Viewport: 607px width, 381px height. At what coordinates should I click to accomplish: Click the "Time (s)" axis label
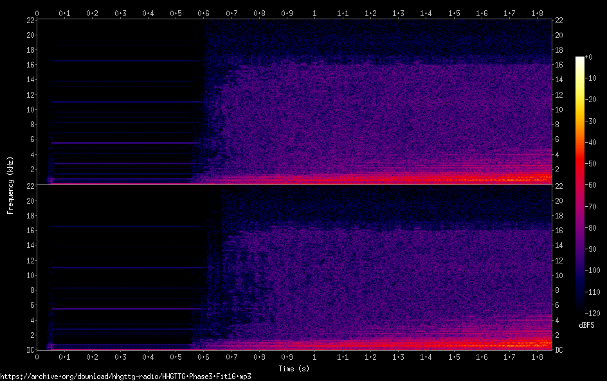pos(294,369)
